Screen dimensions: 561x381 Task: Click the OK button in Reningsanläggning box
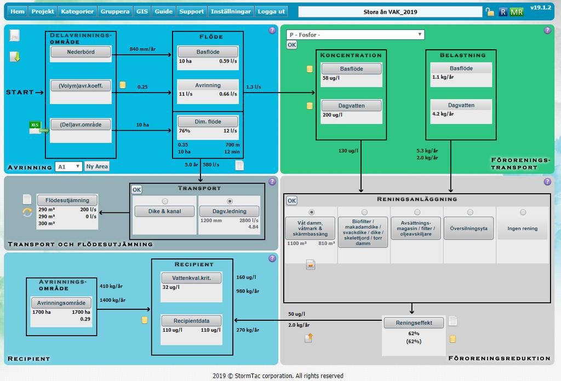click(x=292, y=200)
